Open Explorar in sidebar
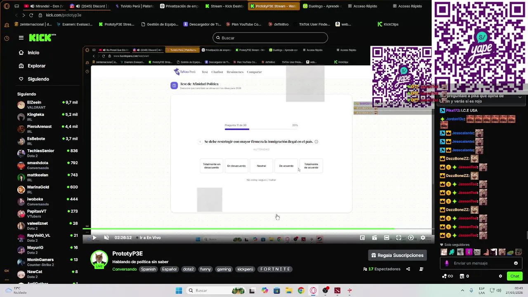 coord(36,66)
